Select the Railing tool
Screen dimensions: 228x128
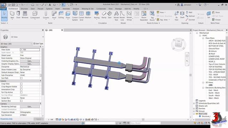coord(97,15)
